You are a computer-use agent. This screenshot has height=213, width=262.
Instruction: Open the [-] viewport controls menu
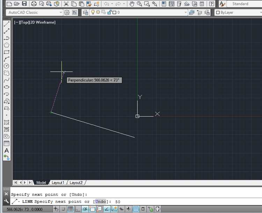(17, 22)
